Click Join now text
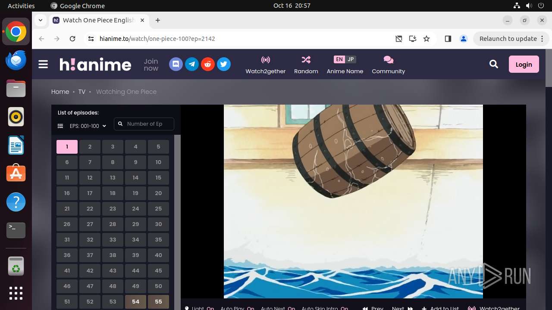The height and width of the screenshot is (310, 552). point(151,65)
